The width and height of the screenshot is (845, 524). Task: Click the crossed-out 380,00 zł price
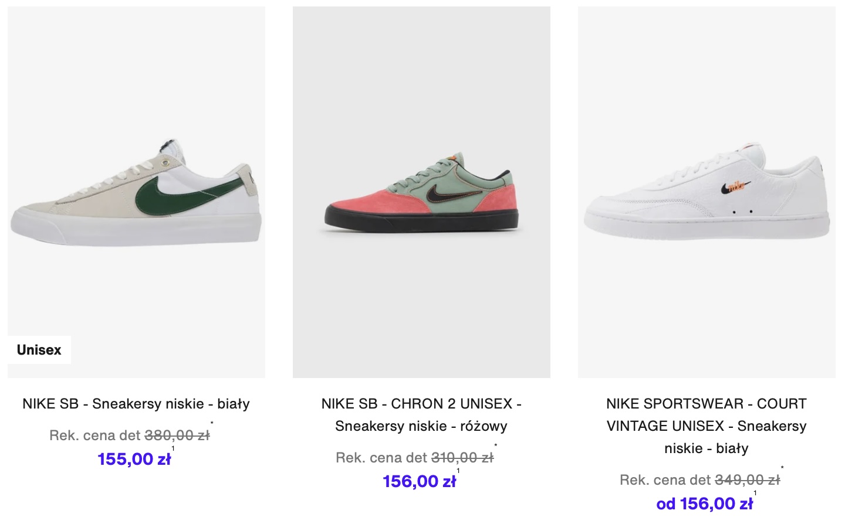point(177,435)
